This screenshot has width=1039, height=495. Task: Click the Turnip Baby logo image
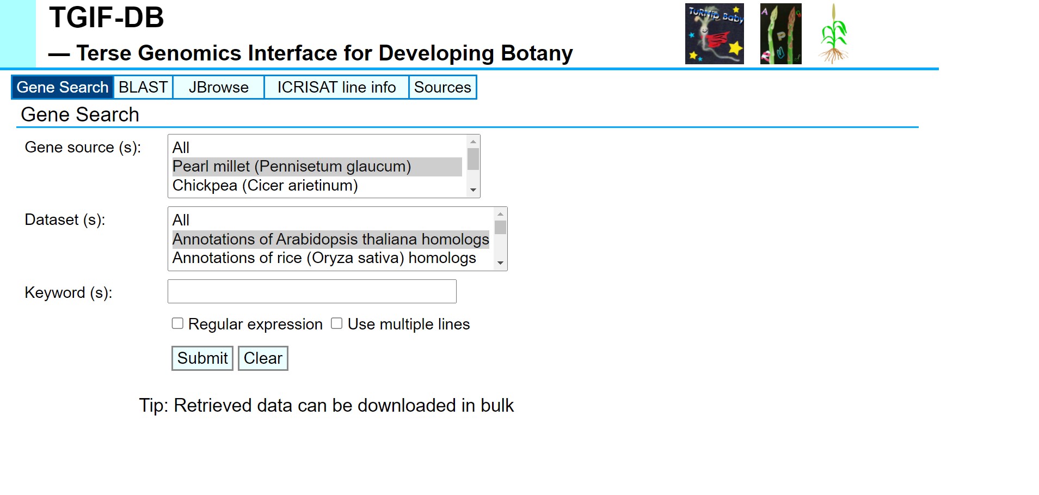tap(714, 34)
